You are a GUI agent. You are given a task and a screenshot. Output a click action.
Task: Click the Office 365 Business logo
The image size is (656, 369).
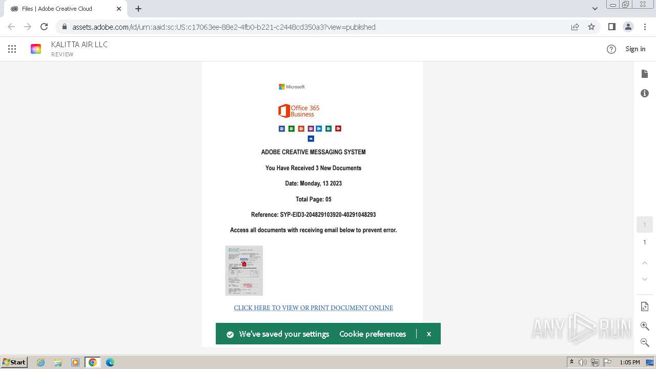click(x=299, y=111)
